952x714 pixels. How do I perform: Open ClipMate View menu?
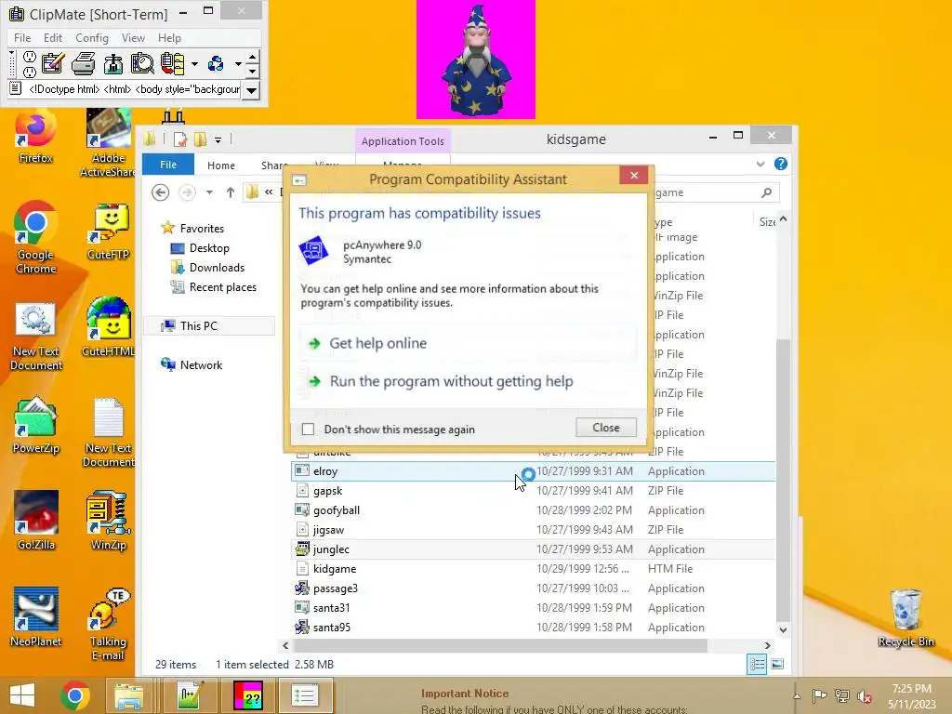point(133,37)
